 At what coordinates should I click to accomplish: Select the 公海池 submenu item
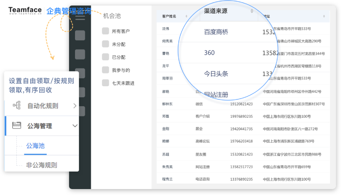click(35, 146)
